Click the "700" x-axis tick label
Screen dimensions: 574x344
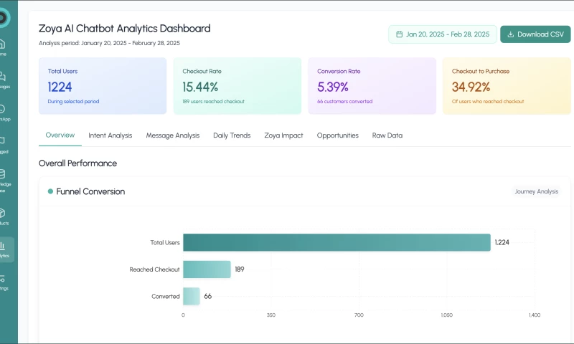click(359, 315)
